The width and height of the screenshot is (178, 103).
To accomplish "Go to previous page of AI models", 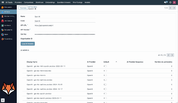I will (168, 55).
